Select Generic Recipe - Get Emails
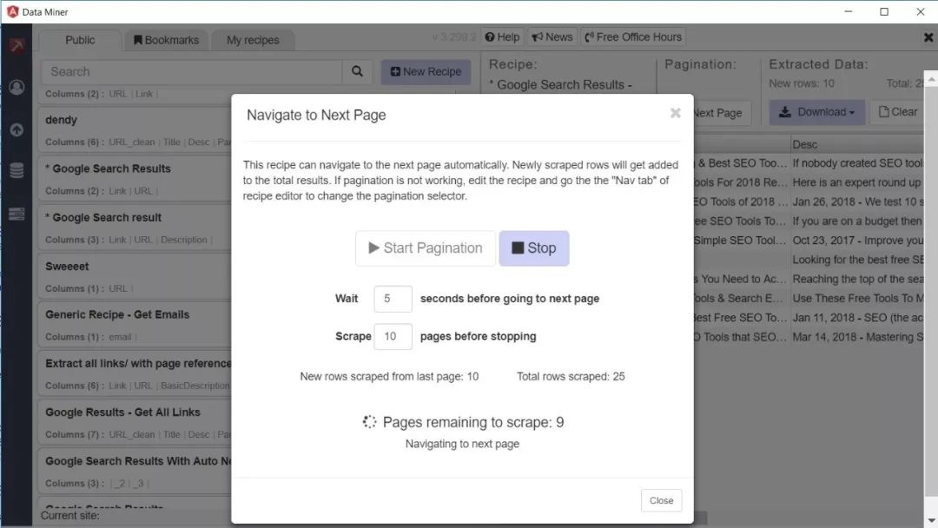The width and height of the screenshot is (938, 528). tap(135, 325)
